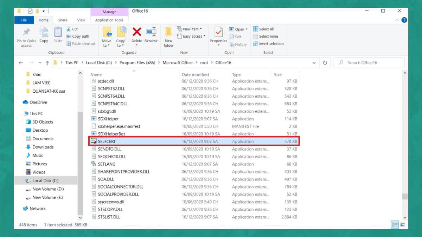Click Invert selection
The image size is (422, 237).
[x=268, y=44]
